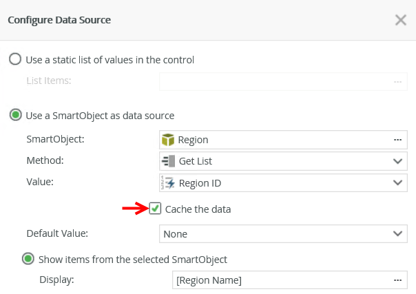Close the Configure Data Source dialog
416x294 pixels.
pyautogui.click(x=400, y=20)
